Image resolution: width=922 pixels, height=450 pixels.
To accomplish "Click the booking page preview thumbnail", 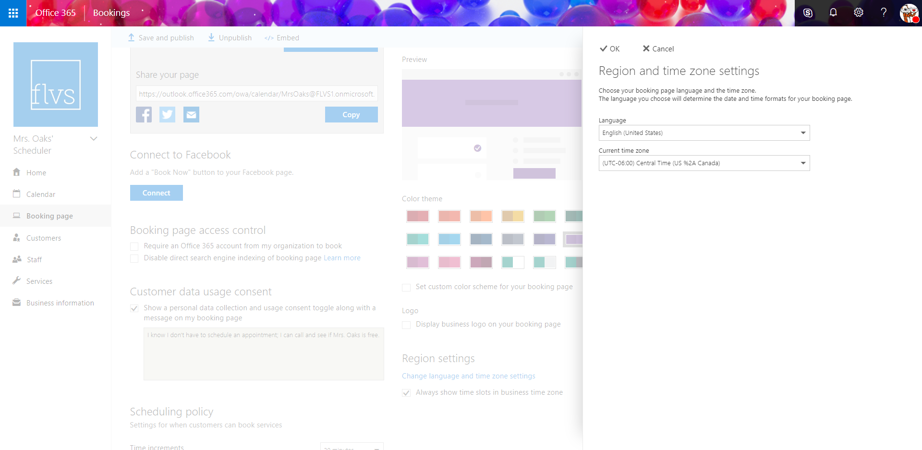I will pos(492,124).
